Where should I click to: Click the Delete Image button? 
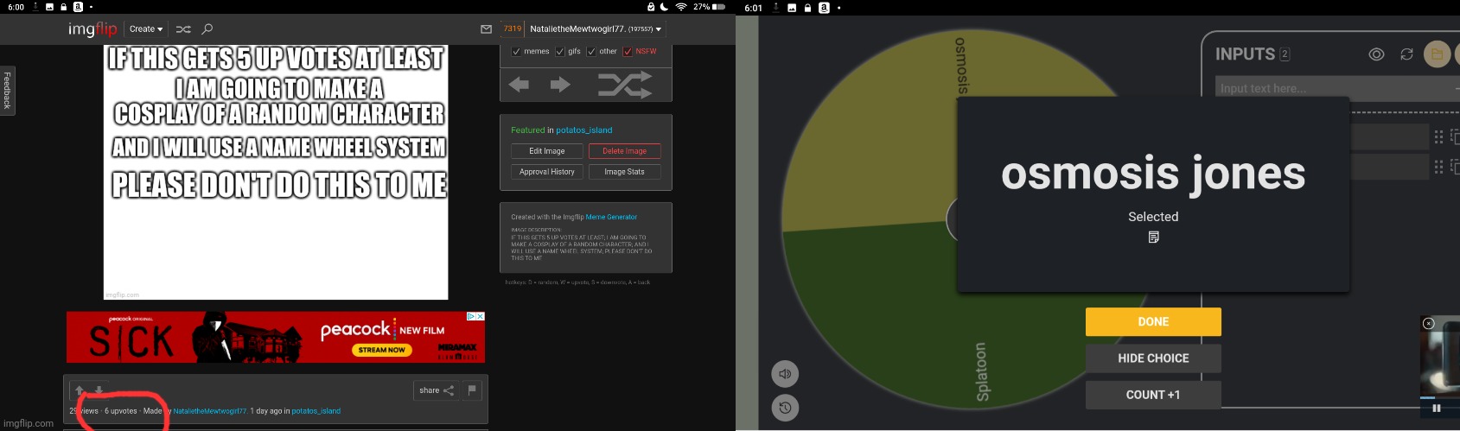(624, 151)
